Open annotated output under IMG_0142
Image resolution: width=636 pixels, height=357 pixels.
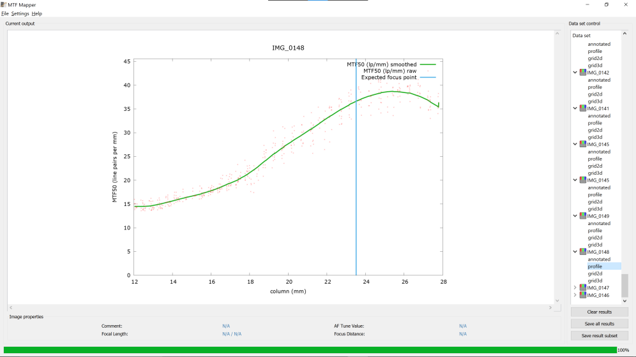pyautogui.click(x=599, y=80)
